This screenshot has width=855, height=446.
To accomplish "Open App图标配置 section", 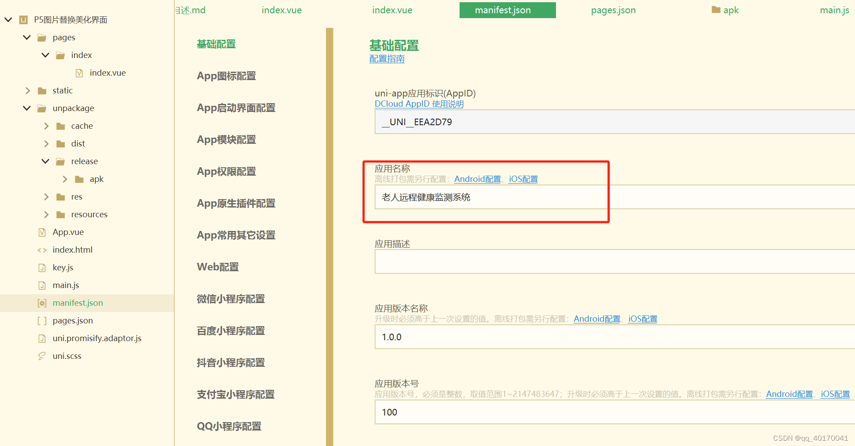I will (x=226, y=76).
